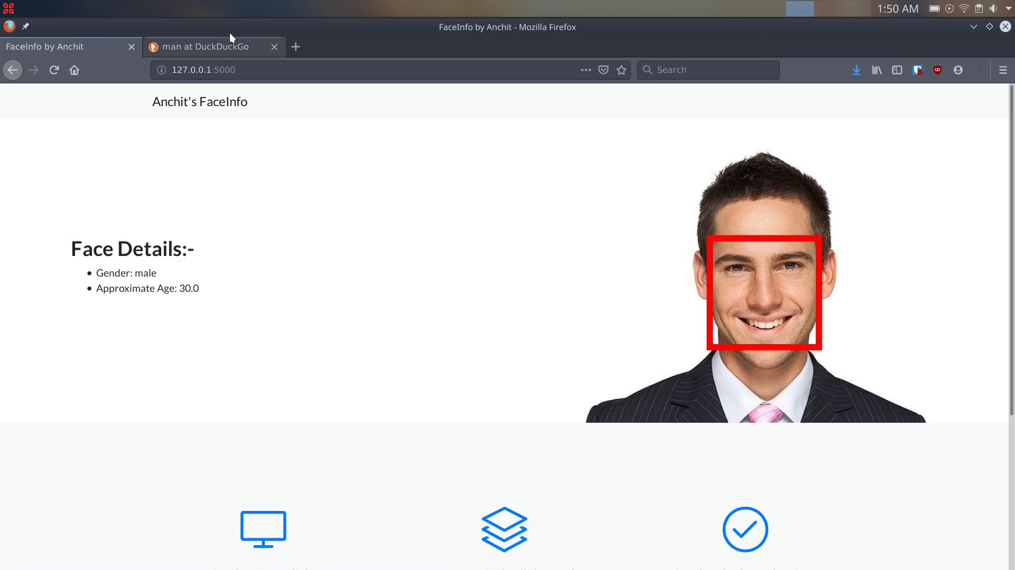
Task: Select the FaceInfo by Anchit tab
Action: point(45,46)
